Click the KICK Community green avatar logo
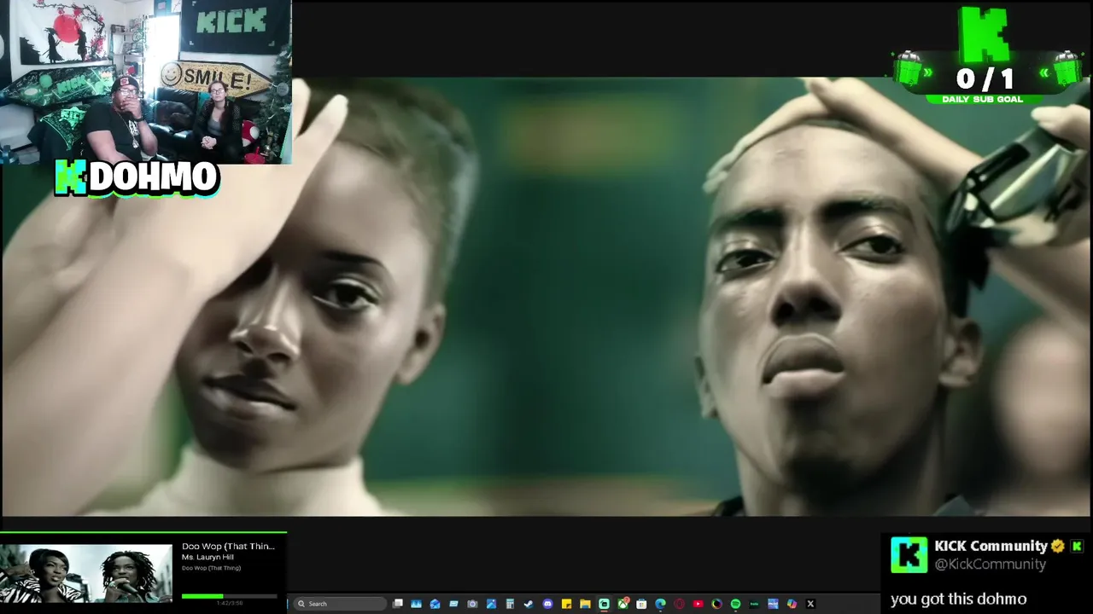This screenshot has height=614, width=1093. [909, 554]
